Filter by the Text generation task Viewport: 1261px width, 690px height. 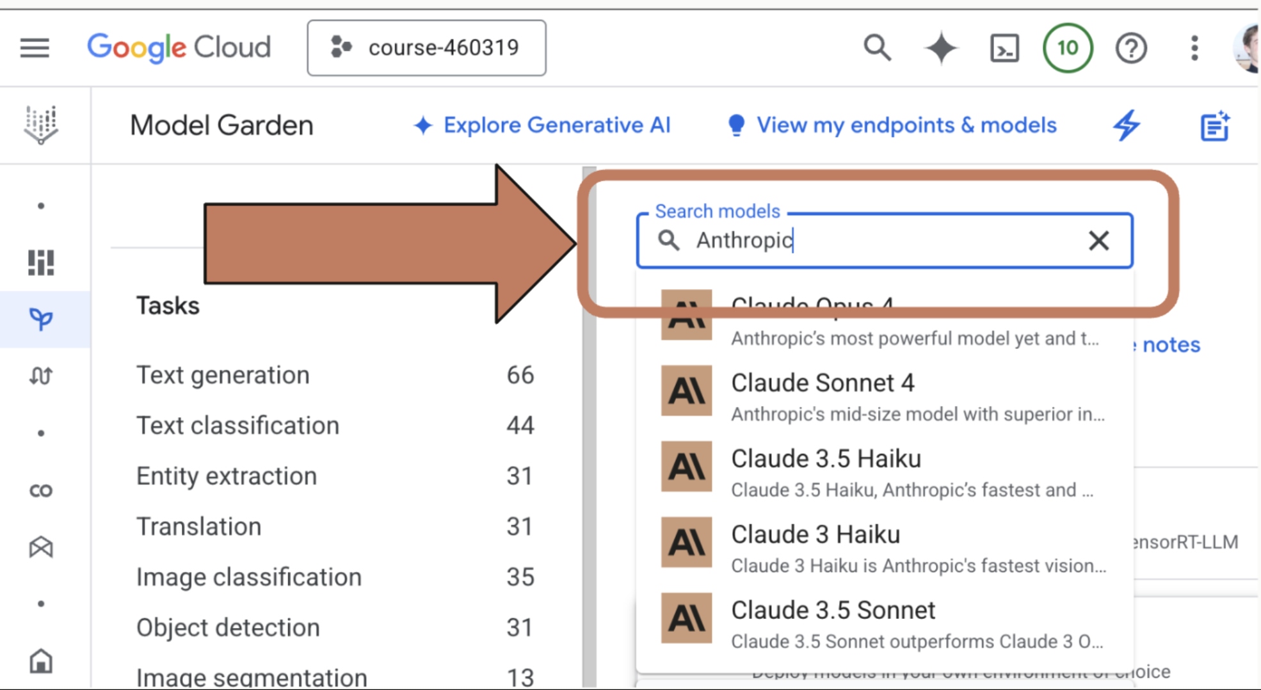[335, 375]
